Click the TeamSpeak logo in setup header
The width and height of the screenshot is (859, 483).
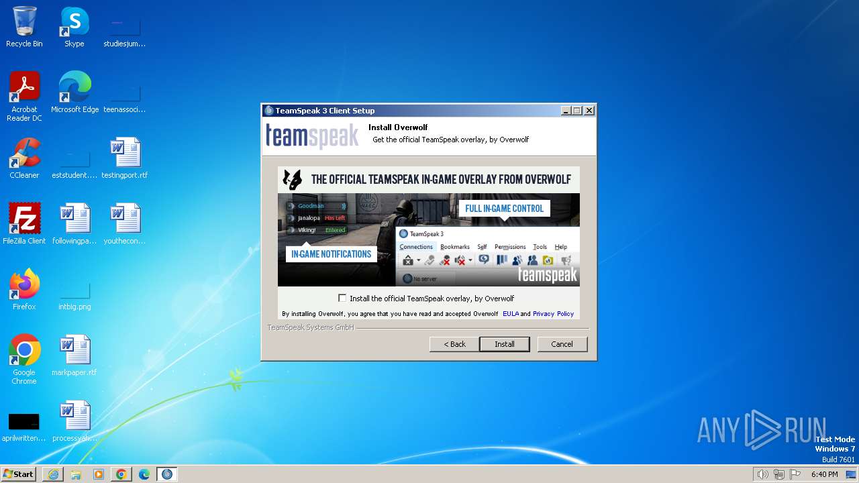click(312, 136)
